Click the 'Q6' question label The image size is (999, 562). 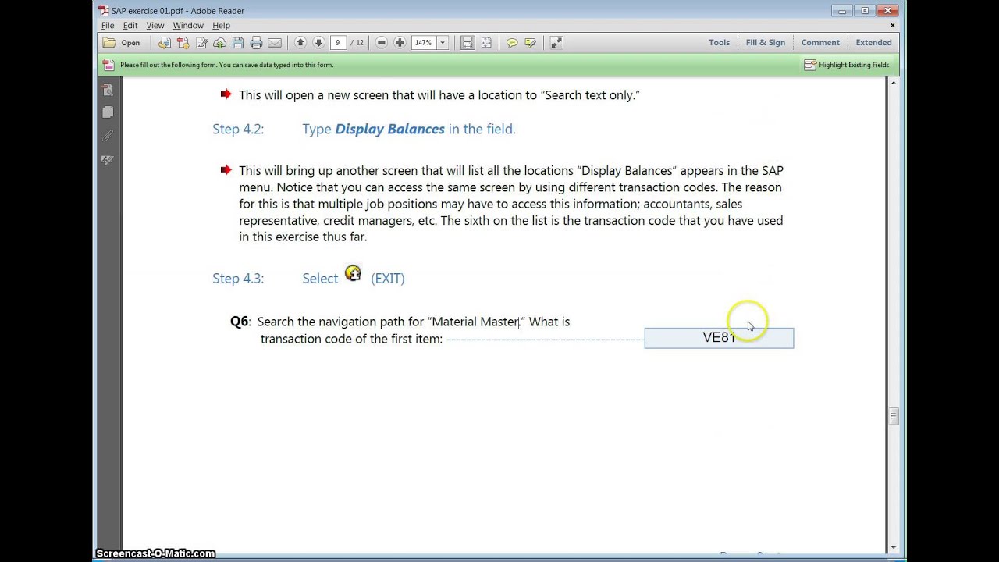(239, 322)
